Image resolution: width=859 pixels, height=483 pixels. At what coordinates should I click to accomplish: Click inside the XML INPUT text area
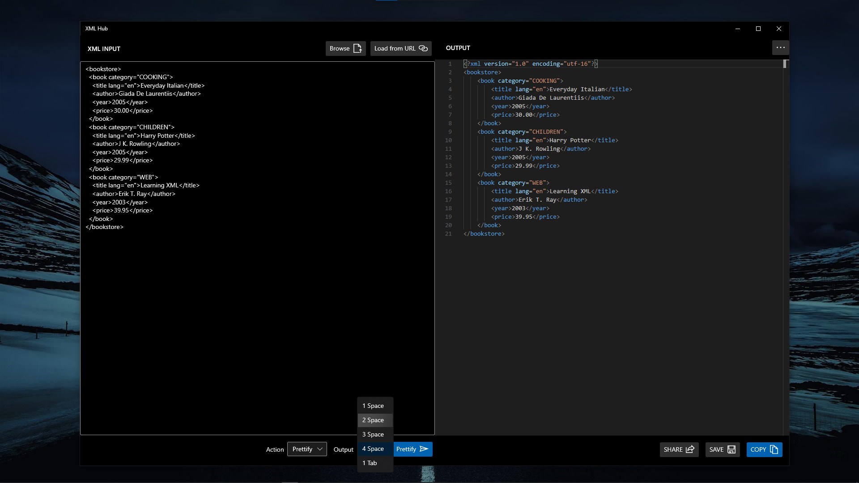coord(257,248)
